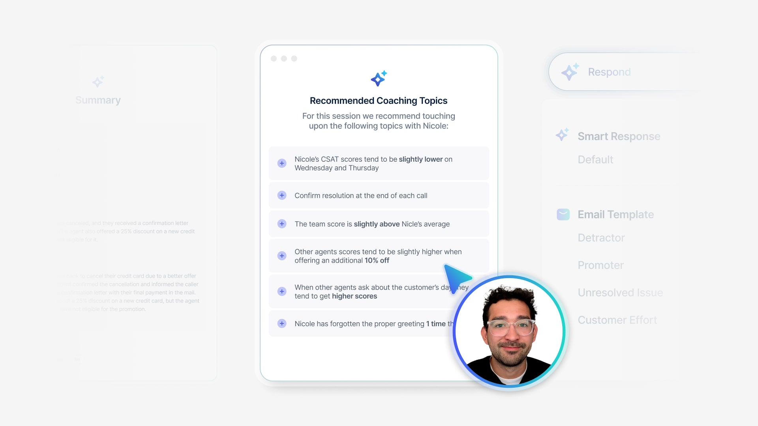Image resolution: width=758 pixels, height=426 pixels.
Task: Select the Detractor email template
Action: tap(601, 238)
